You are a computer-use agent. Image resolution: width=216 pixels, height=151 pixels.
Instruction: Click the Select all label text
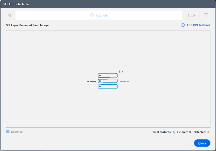17,132
